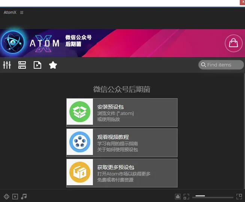Open 获取更多预设包 get more packs button

pyautogui.click(x=122, y=173)
